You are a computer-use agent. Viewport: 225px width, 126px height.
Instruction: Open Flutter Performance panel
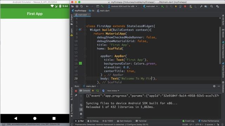tap(208, 121)
